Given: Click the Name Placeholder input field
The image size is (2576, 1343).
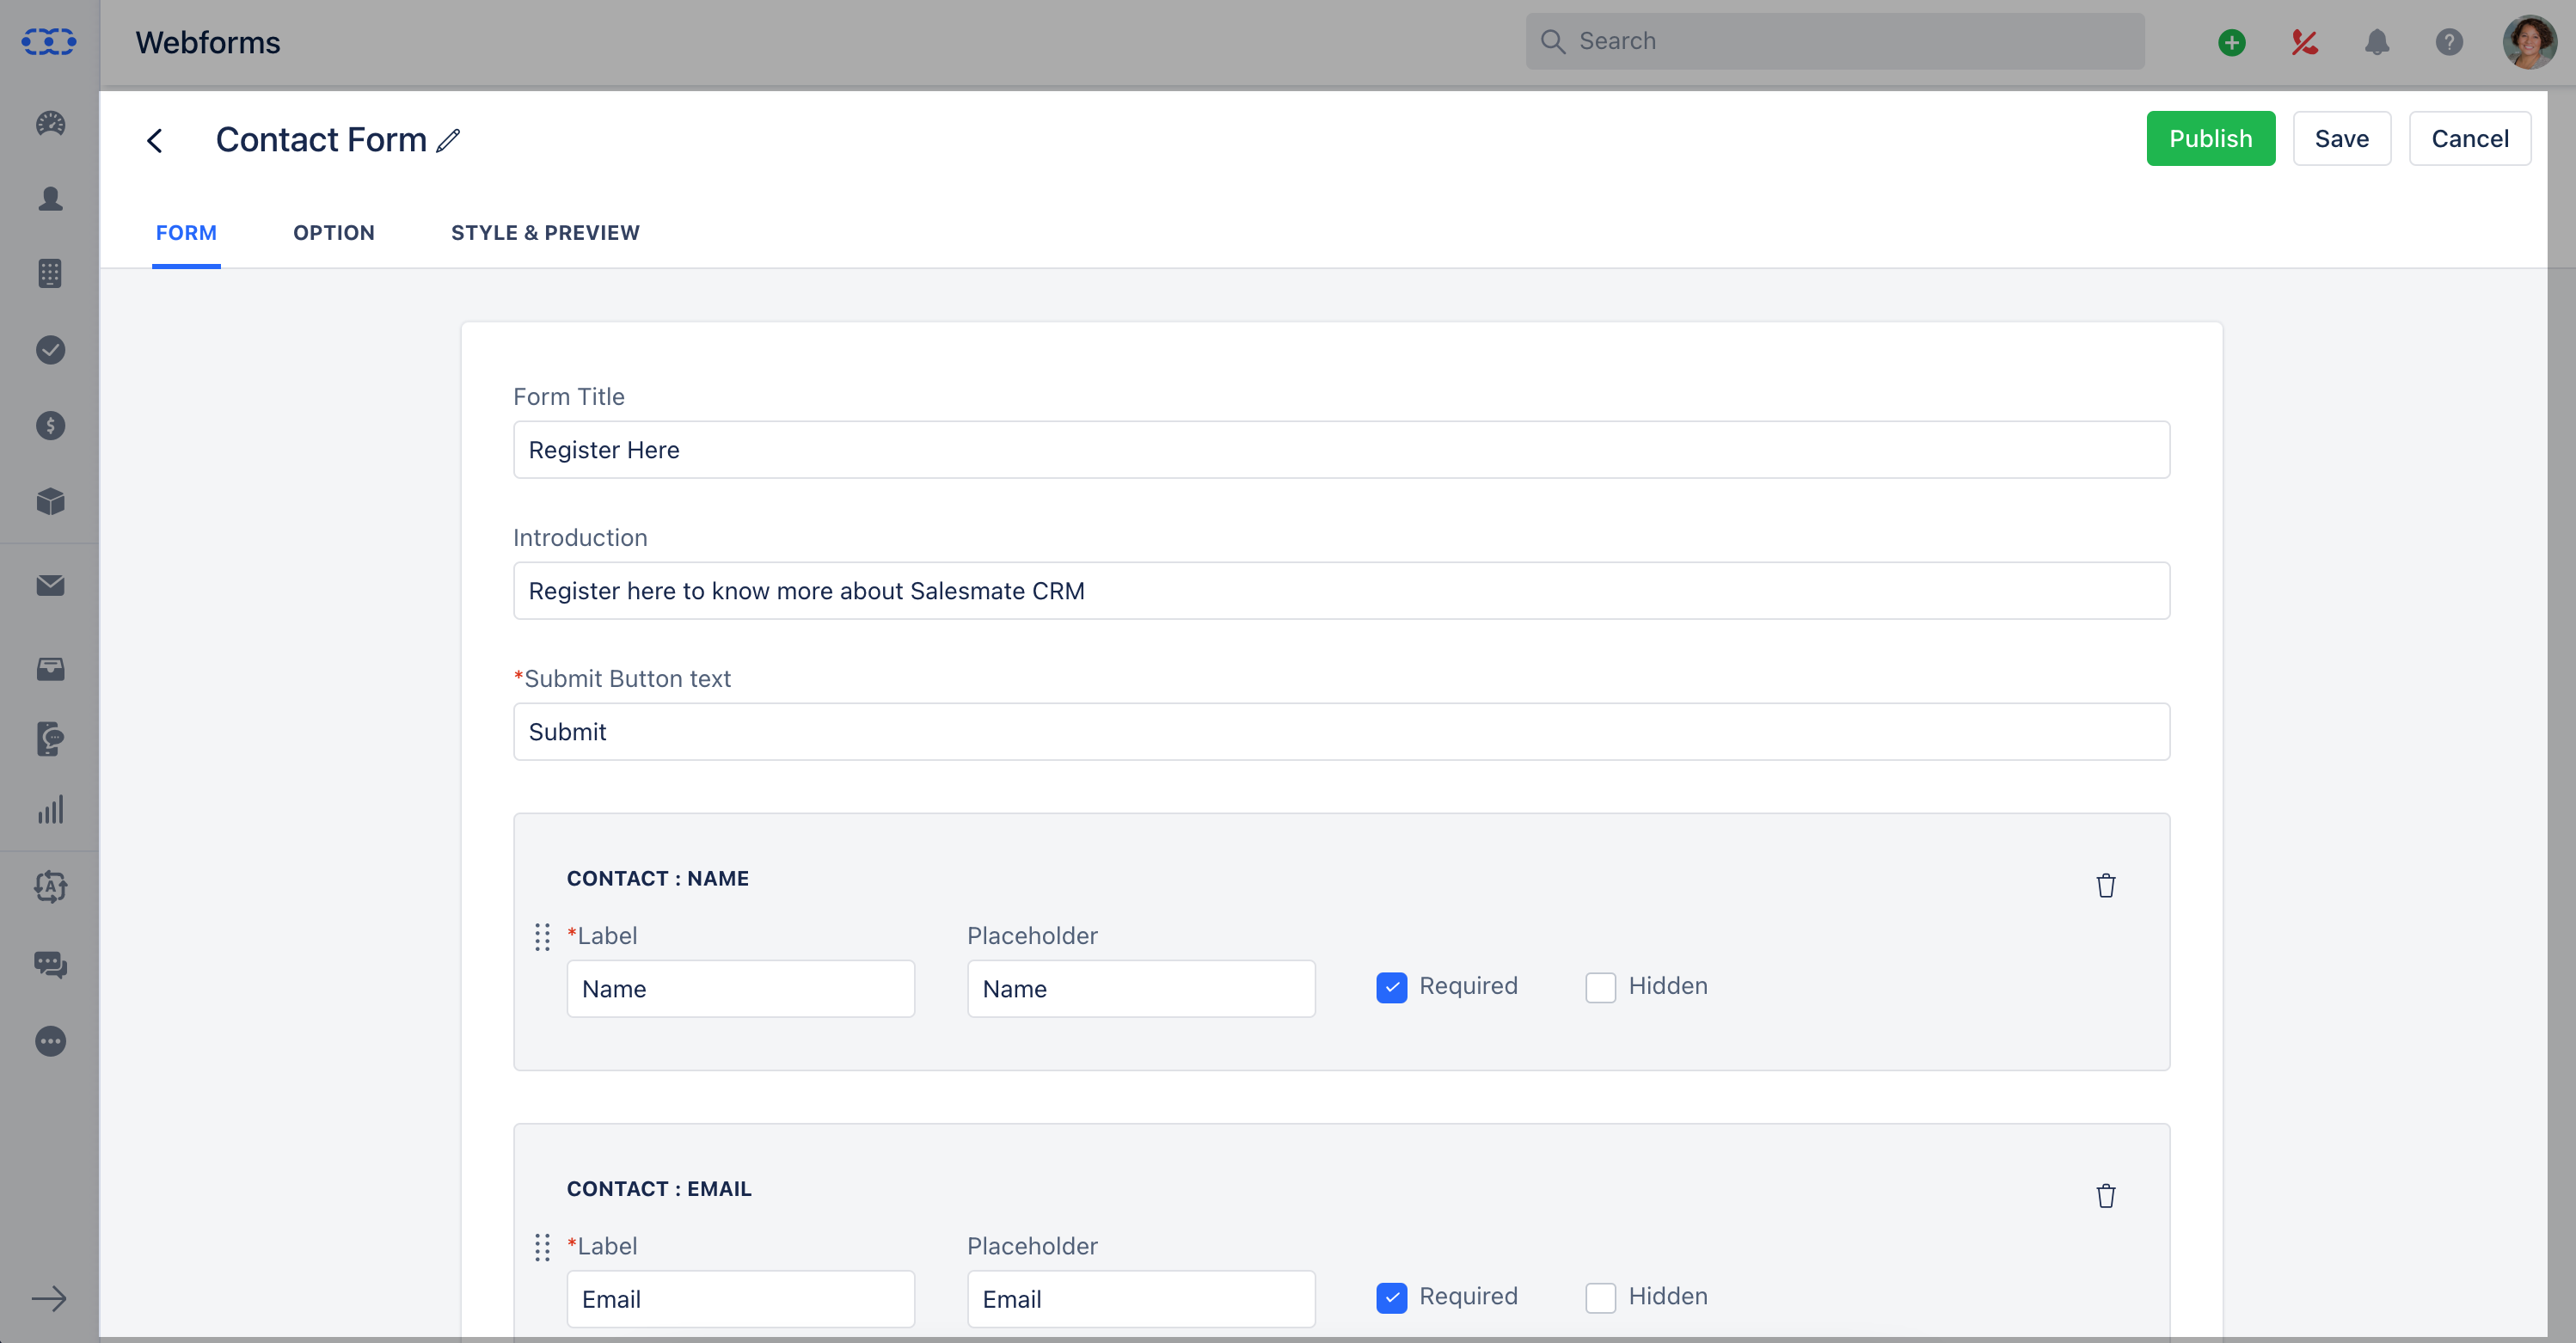Looking at the screenshot, I should click(x=1141, y=988).
